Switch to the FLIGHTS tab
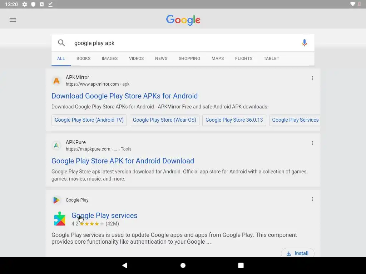 [x=244, y=59]
